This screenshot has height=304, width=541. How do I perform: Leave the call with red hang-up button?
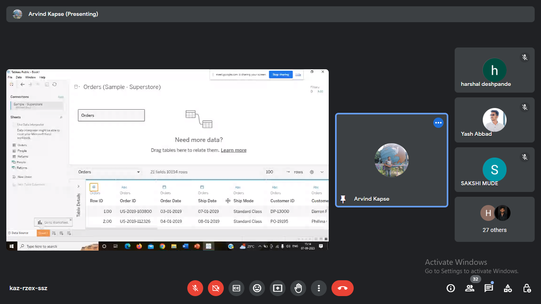point(342,288)
